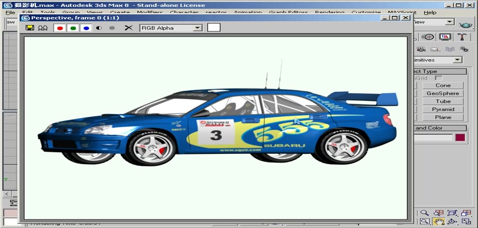Close the Perspective render window
Image resolution: width=478 pixels, height=228 pixels.
pos(406,18)
